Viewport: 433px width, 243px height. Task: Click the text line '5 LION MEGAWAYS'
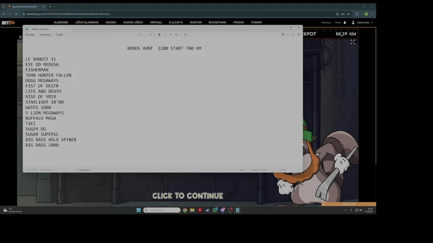(x=44, y=113)
